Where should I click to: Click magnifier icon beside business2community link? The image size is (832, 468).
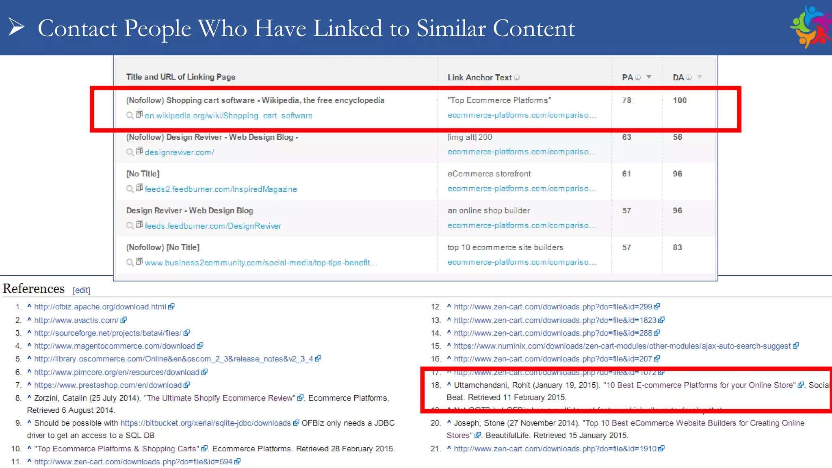click(x=130, y=263)
